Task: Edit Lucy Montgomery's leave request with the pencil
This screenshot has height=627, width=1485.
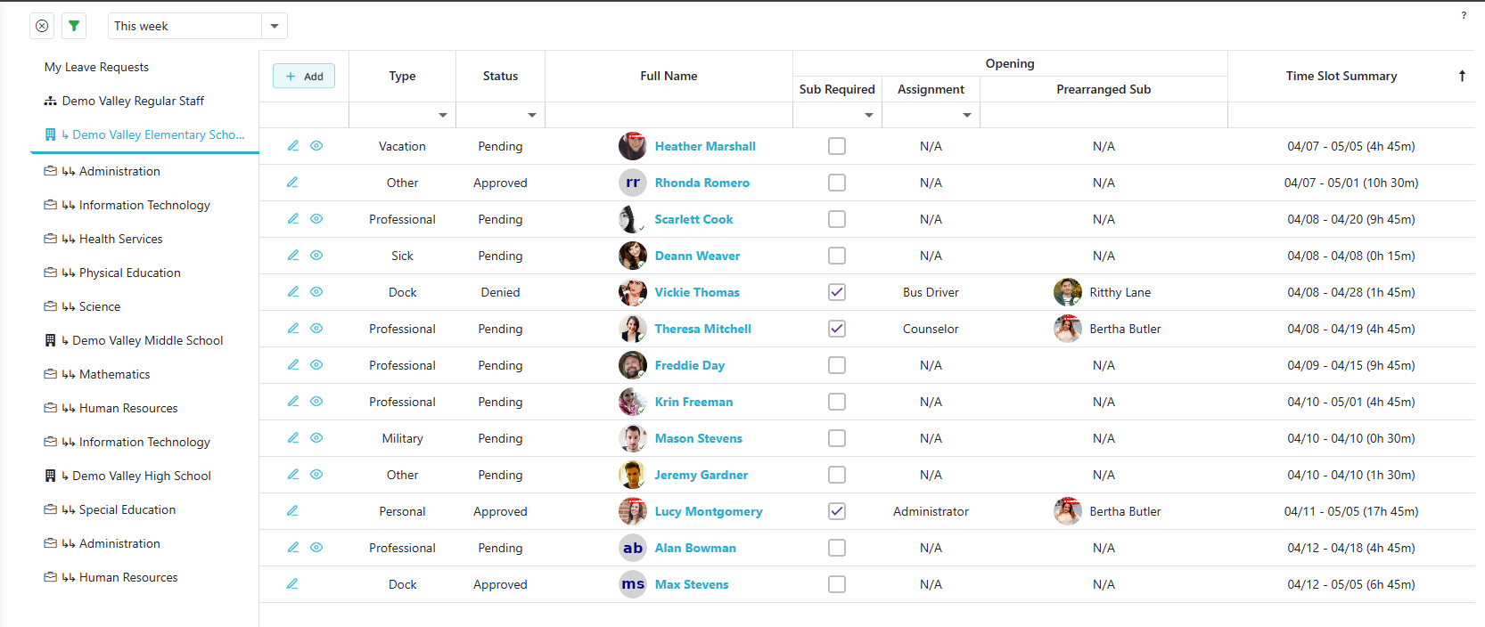Action: pos(292,511)
